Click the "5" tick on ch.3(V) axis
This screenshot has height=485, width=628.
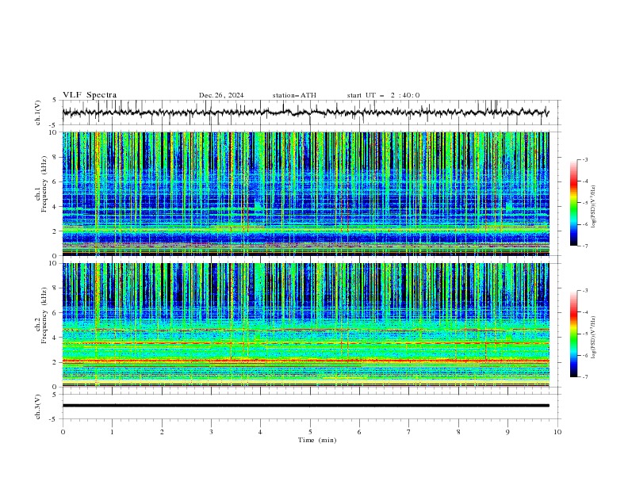click(55, 394)
